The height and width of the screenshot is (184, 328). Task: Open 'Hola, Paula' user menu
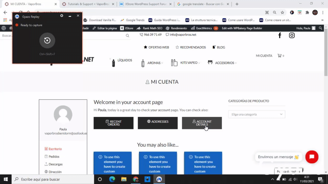(306, 28)
